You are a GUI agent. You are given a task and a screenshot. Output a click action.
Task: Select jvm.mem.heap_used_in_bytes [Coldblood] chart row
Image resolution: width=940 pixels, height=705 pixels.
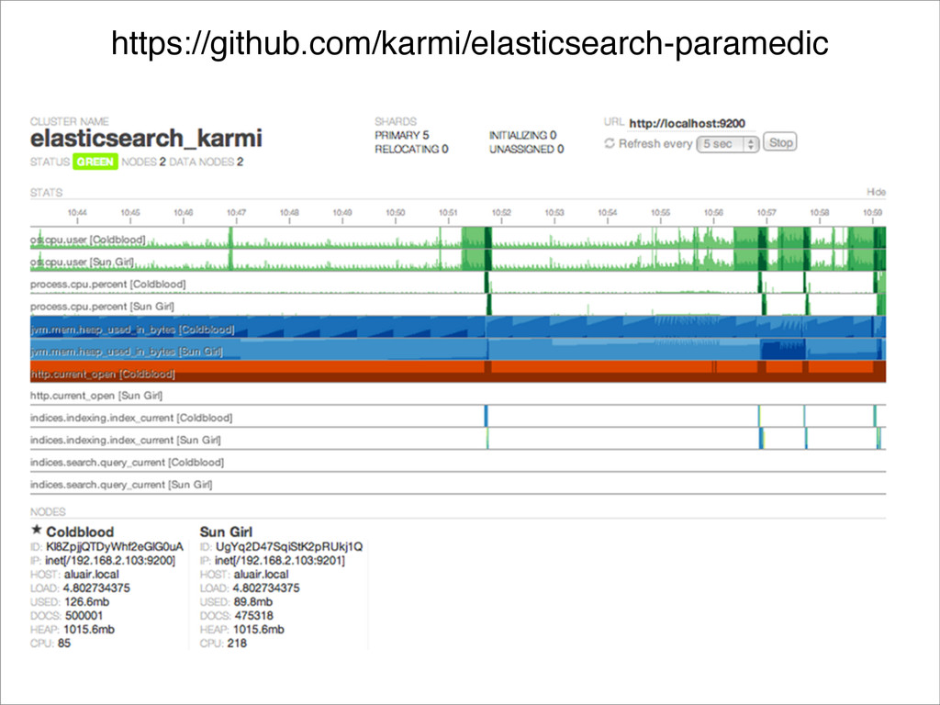click(458, 328)
